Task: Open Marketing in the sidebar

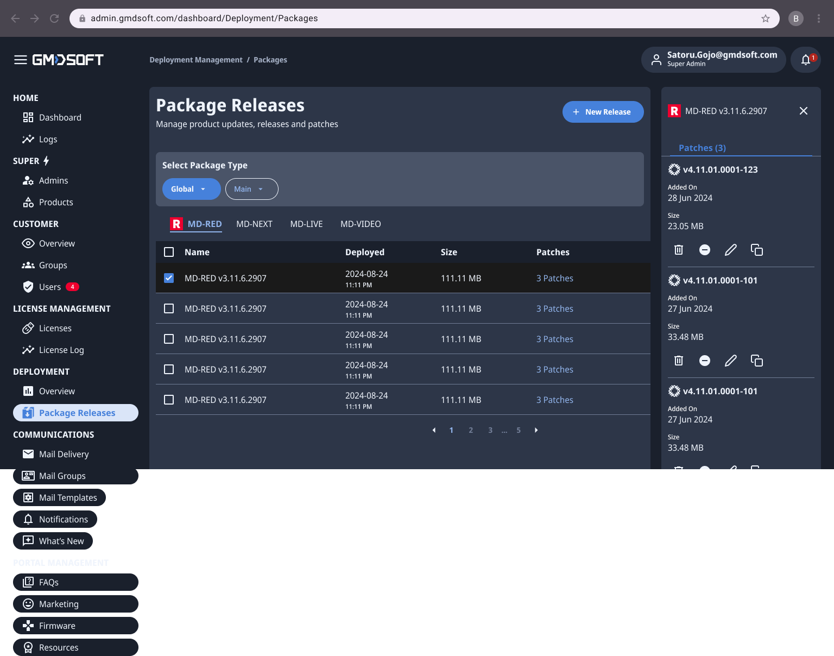Action: tap(75, 604)
